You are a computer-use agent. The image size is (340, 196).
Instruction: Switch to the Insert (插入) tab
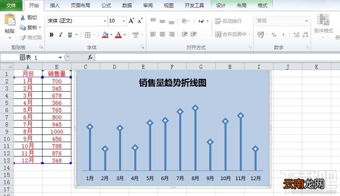[55, 6]
